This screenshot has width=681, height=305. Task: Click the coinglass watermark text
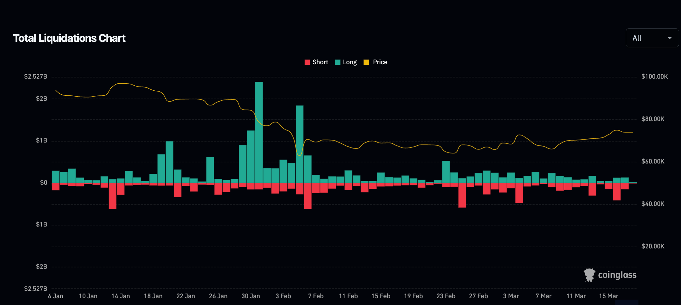[x=617, y=275]
